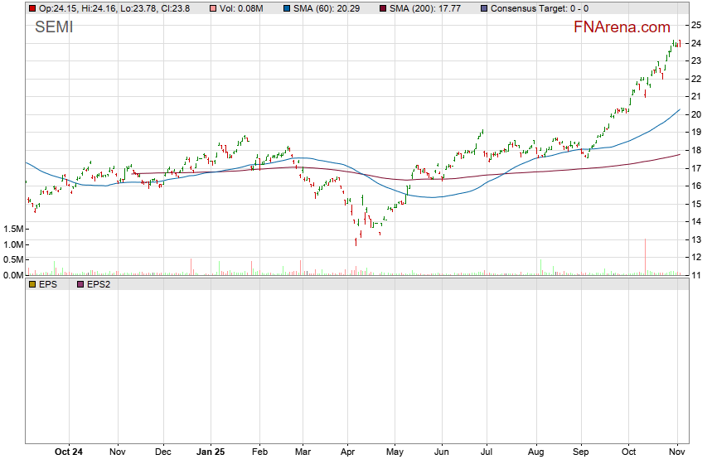Click the red OHLC price legend swatch
This screenshot has width=712, height=469.
click(32, 8)
